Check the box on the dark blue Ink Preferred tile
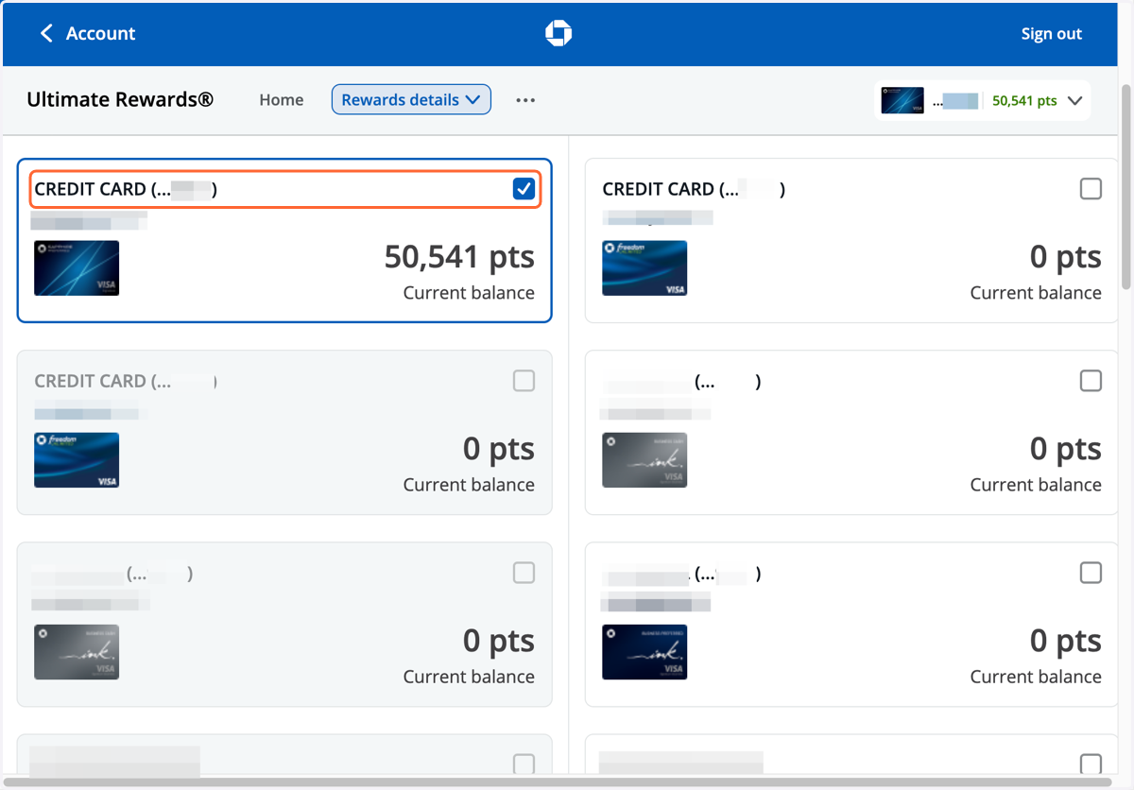This screenshot has width=1134, height=790. pos(1091,573)
